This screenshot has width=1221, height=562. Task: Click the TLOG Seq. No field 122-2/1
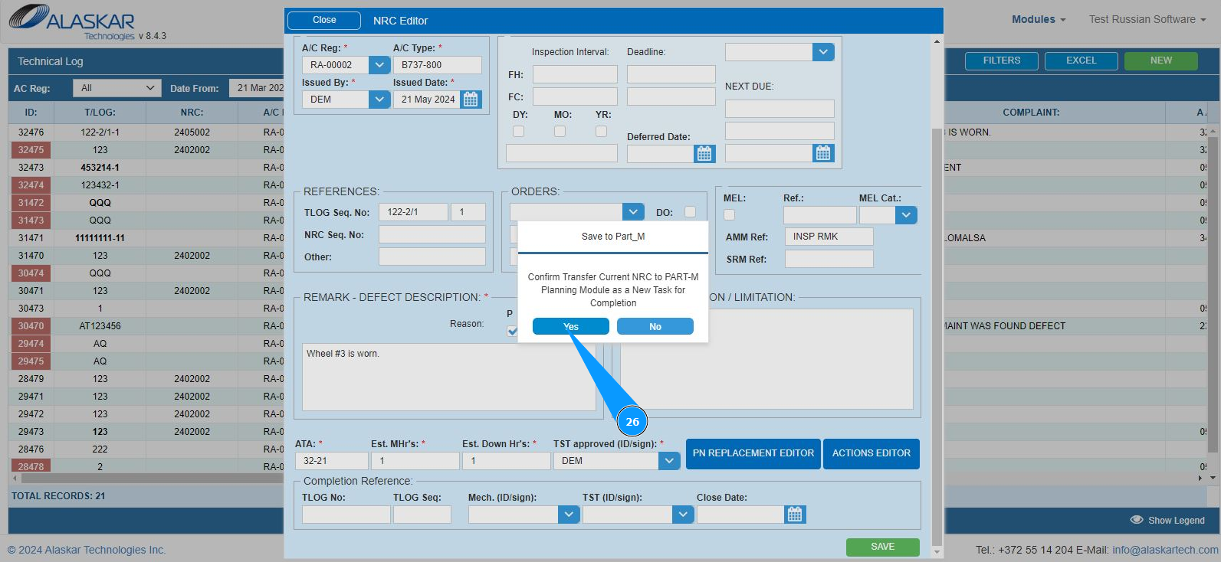pyautogui.click(x=413, y=212)
